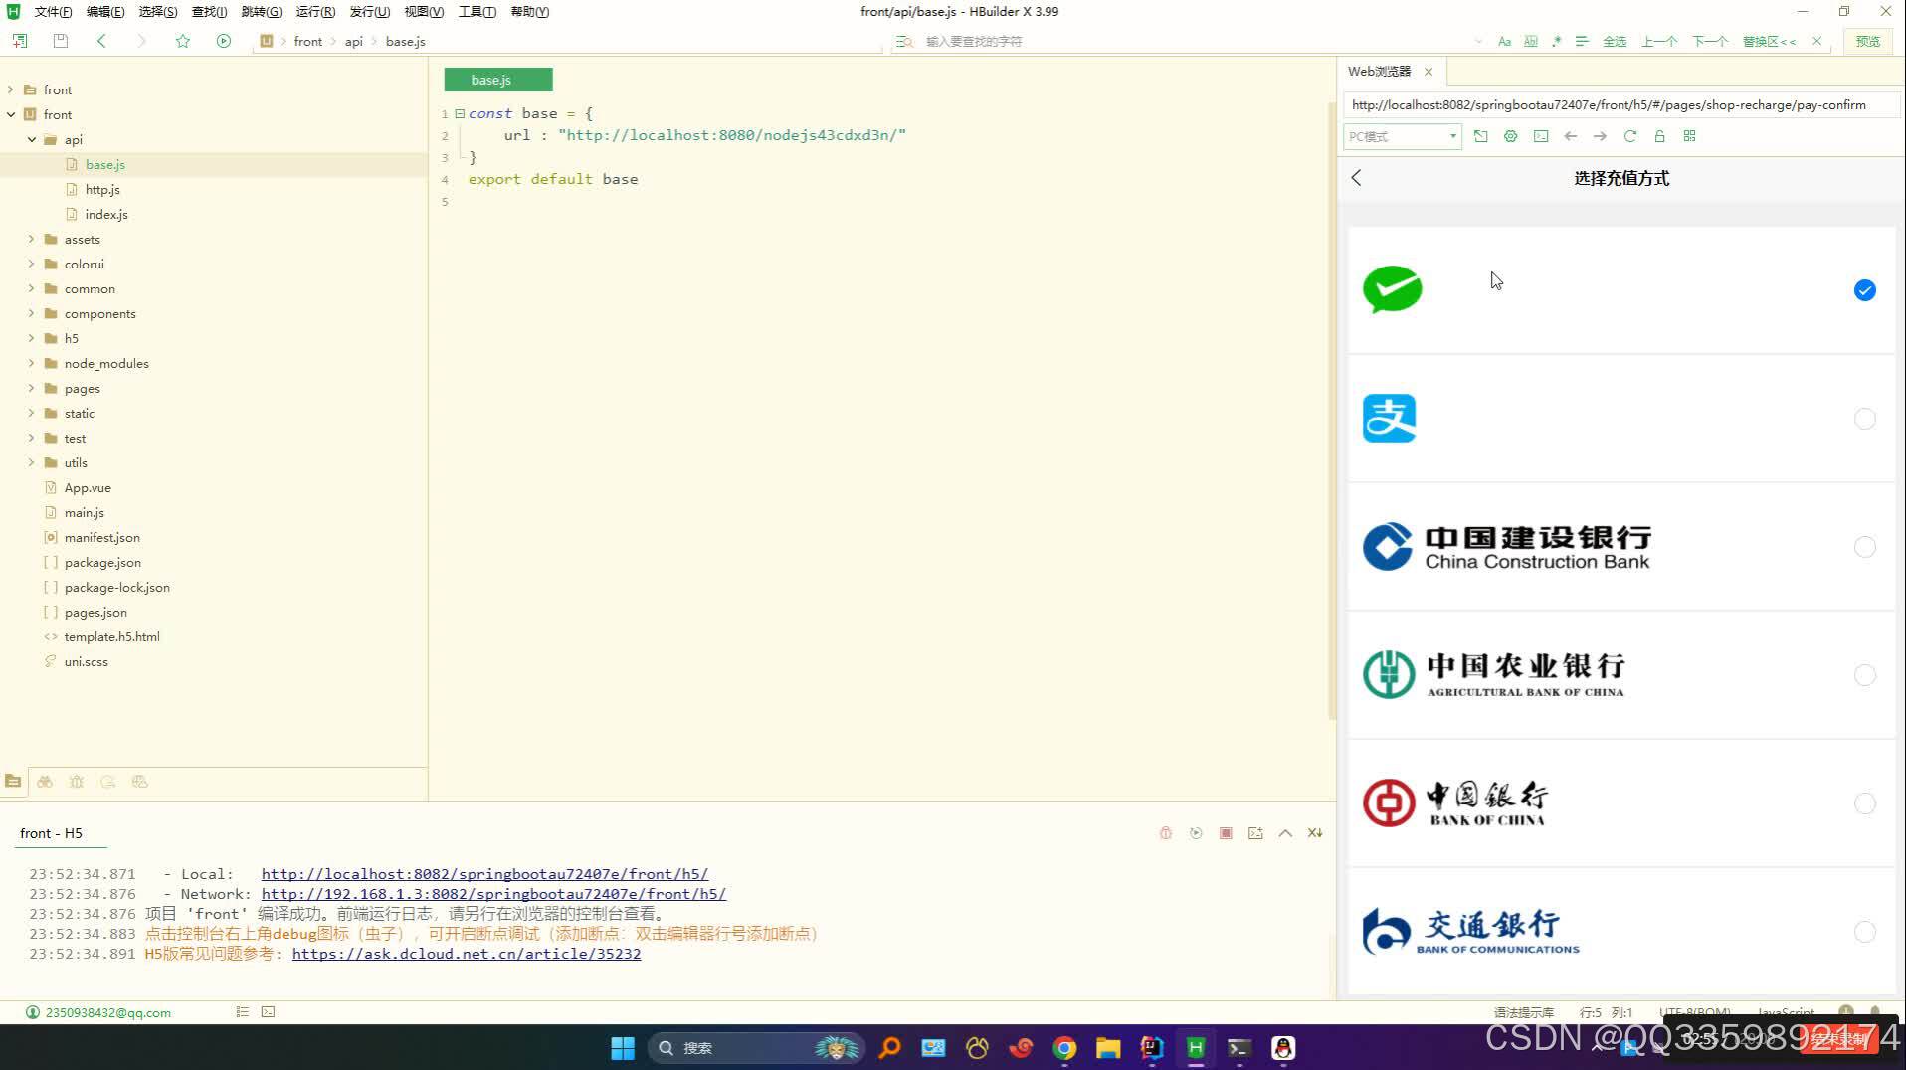The height and width of the screenshot is (1070, 1906).
Task: Click the save file toolbar icon
Action: [60, 41]
